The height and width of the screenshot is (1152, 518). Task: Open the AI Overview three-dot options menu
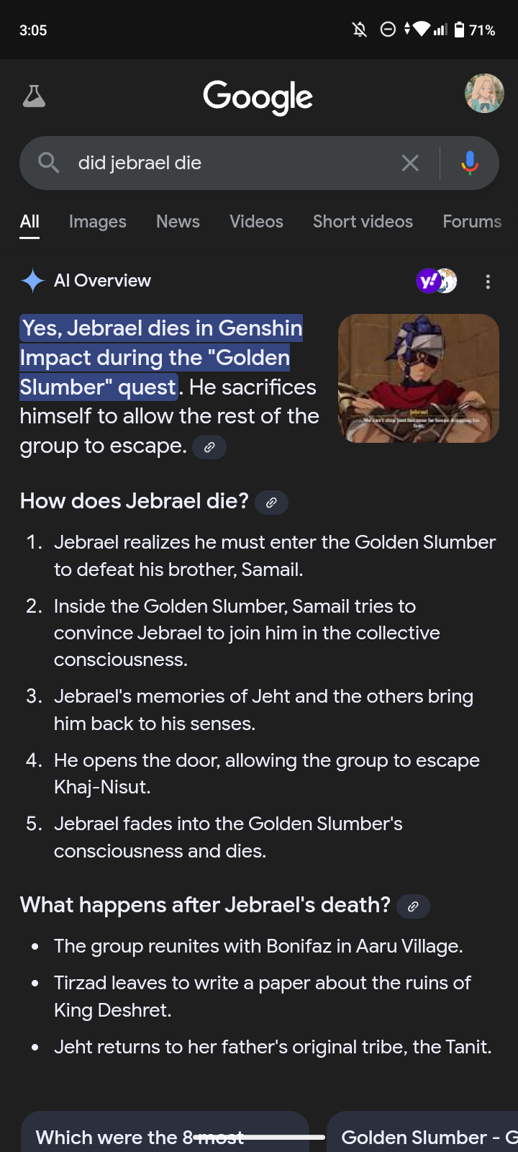click(488, 282)
